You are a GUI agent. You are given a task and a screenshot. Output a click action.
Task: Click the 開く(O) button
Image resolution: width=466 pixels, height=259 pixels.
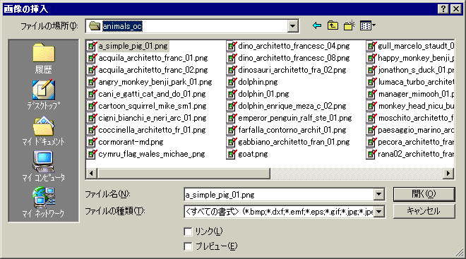(x=424, y=194)
